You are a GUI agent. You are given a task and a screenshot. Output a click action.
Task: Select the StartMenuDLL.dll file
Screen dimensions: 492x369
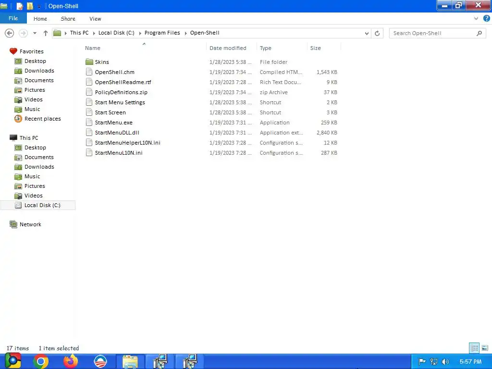pyautogui.click(x=117, y=133)
